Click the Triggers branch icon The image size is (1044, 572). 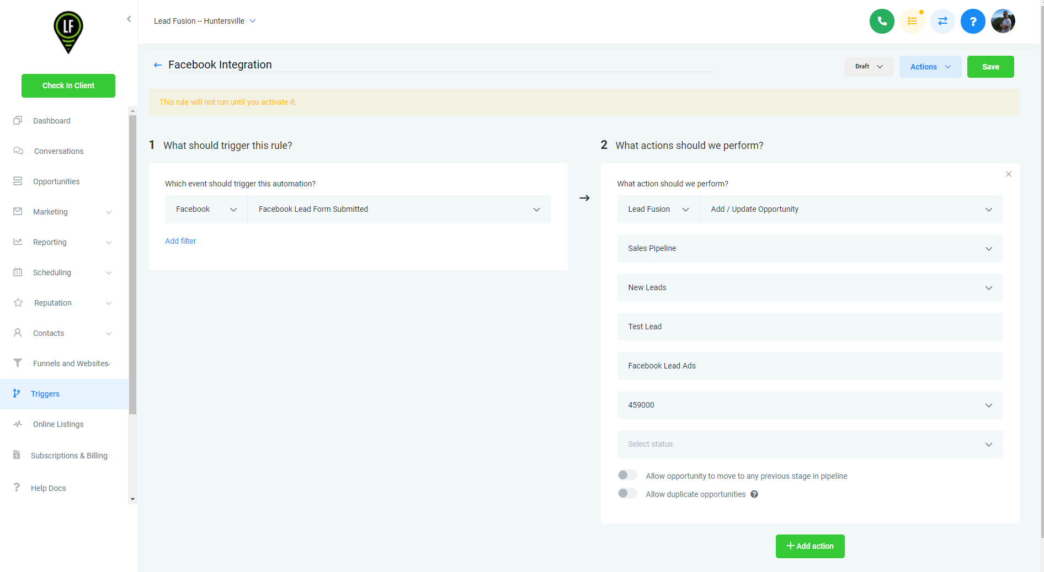[17, 393]
